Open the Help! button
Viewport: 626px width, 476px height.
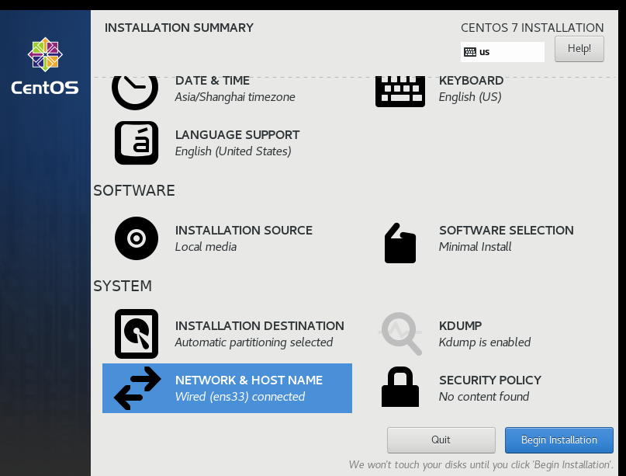point(579,49)
